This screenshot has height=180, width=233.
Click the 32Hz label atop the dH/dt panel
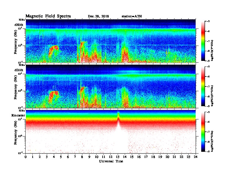[x=22, y=20]
